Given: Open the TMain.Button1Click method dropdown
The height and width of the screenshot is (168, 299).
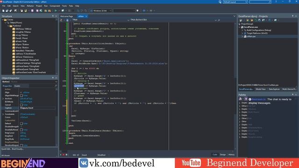Looking at the screenshot, I should coord(215,20).
